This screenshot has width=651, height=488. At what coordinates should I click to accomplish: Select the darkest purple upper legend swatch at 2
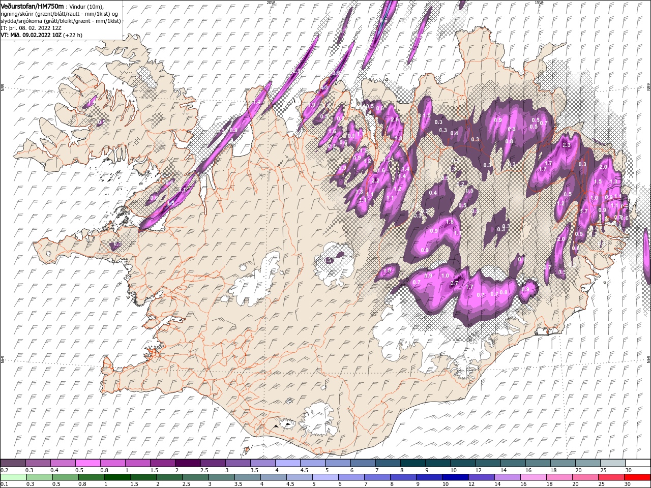pyautogui.click(x=188, y=463)
